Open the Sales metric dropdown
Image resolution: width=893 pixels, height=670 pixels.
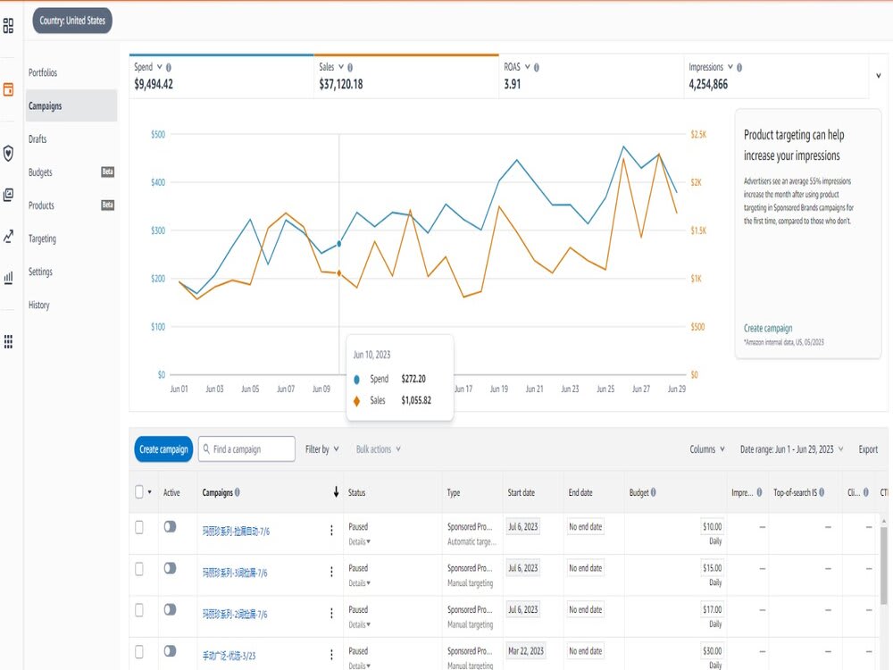341,67
